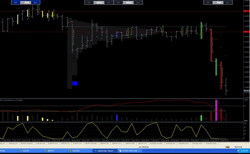The width and height of the screenshot is (250, 154).
Task: Click the solid blue square marker on the chart
Action: [x=75, y=83]
